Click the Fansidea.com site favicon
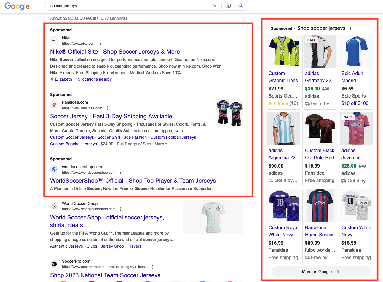383x282 pixels. pos(54,105)
